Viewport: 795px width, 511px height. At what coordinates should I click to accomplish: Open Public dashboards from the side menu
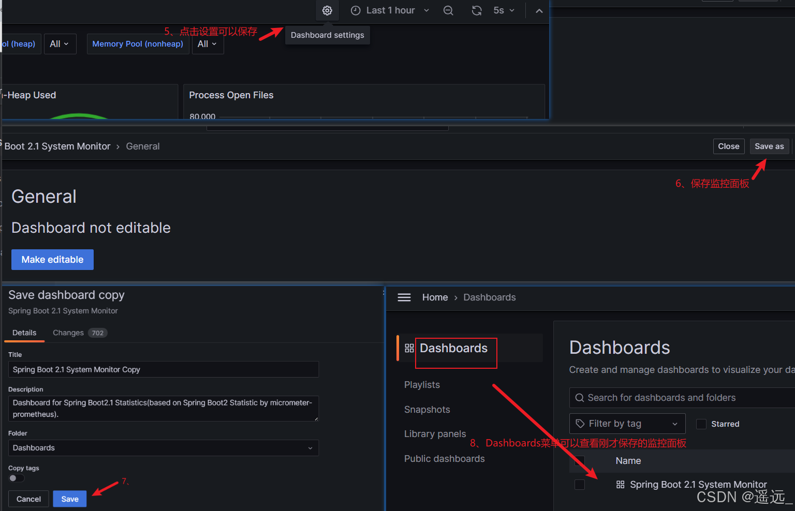point(445,459)
